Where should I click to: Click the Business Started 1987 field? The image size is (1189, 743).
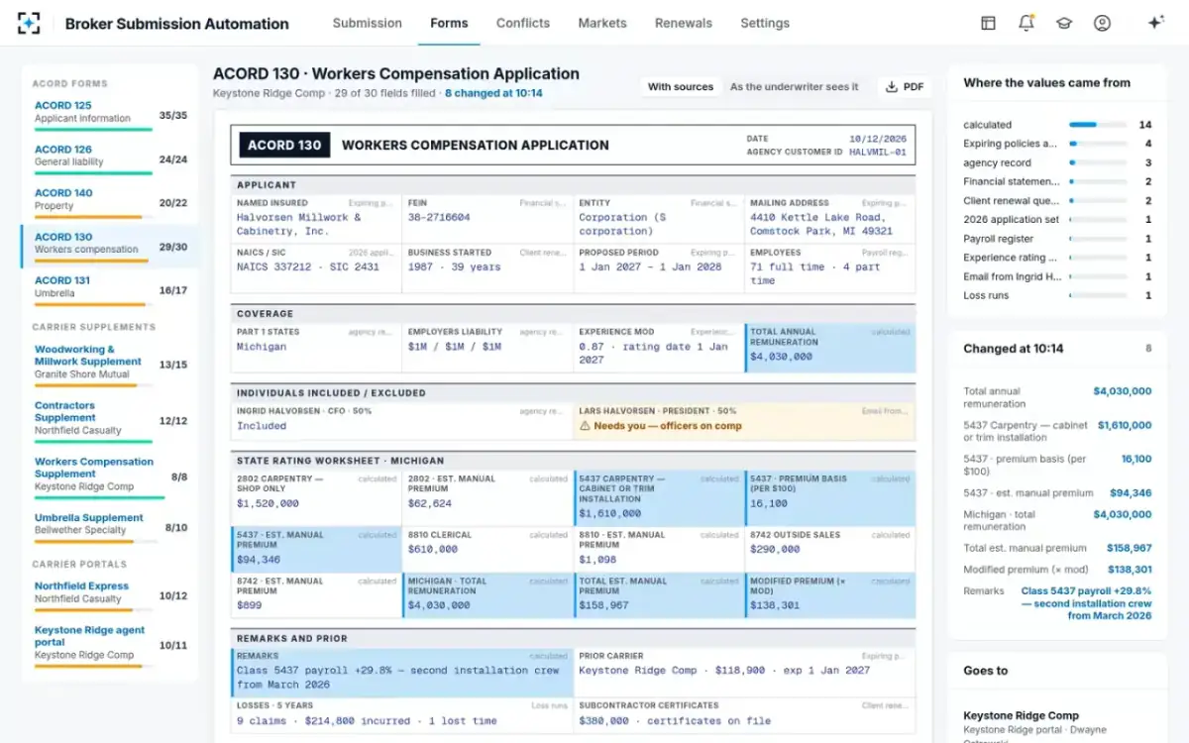[487, 268]
